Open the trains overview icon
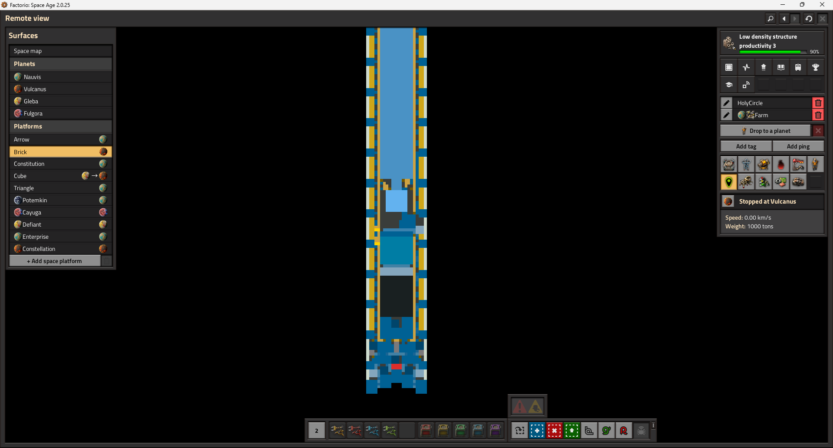The image size is (833, 448). (x=798, y=67)
